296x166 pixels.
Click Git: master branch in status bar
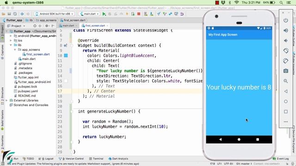tap(244, 164)
